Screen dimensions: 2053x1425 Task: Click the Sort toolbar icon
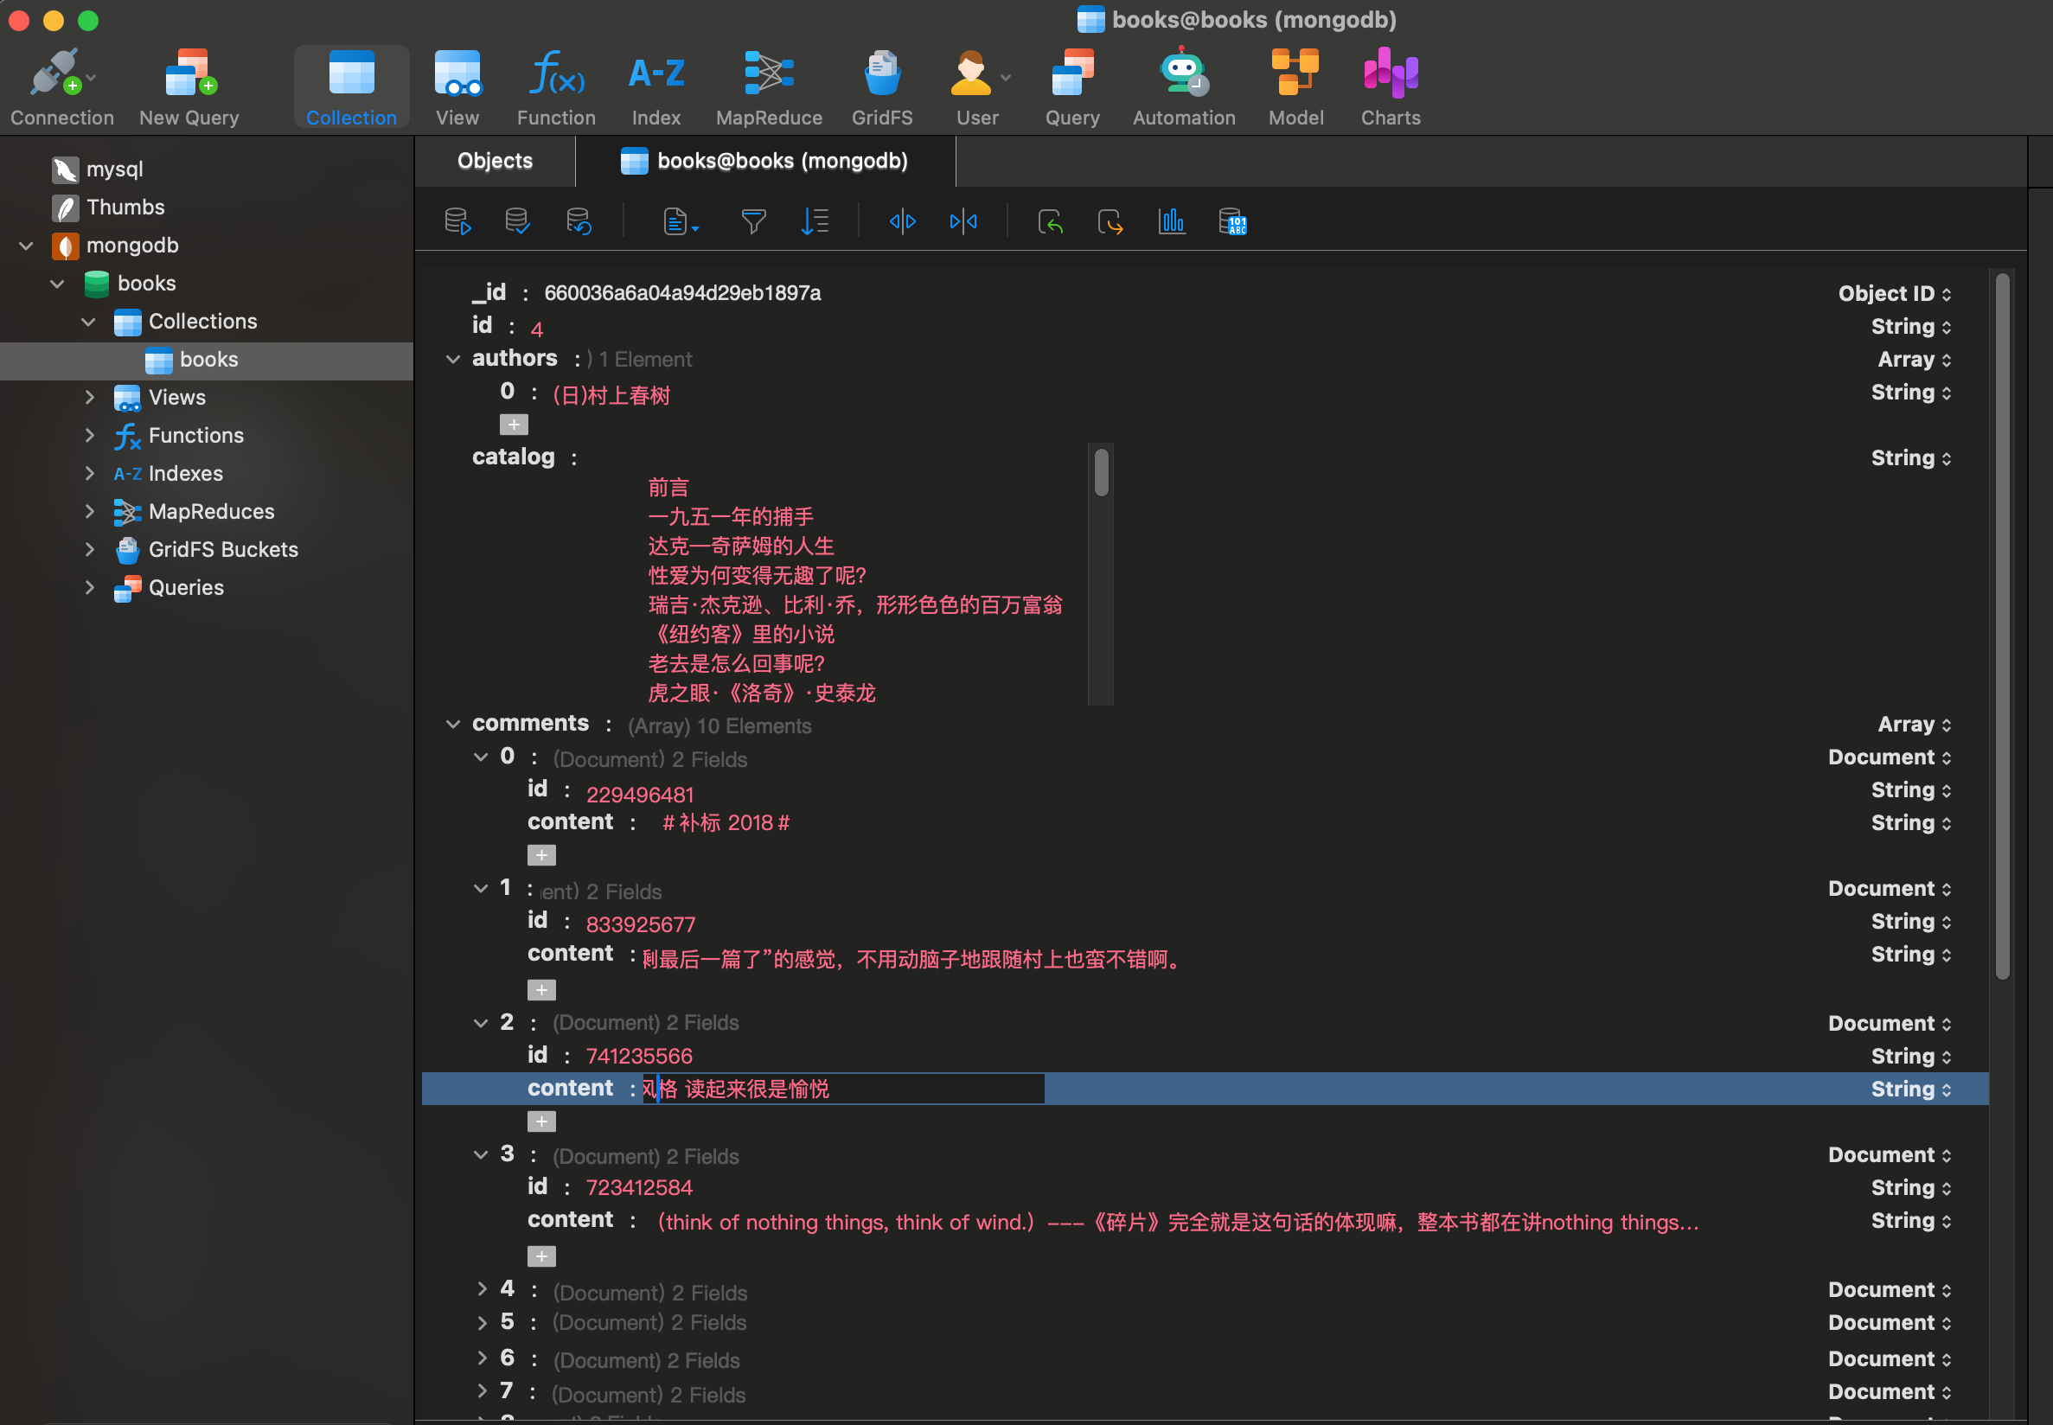click(x=815, y=221)
